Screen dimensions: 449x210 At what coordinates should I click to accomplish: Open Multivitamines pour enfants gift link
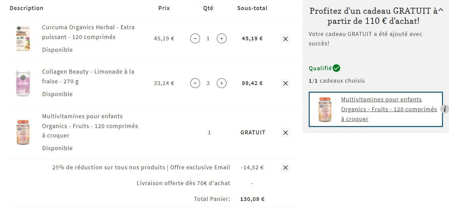[x=389, y=109]
